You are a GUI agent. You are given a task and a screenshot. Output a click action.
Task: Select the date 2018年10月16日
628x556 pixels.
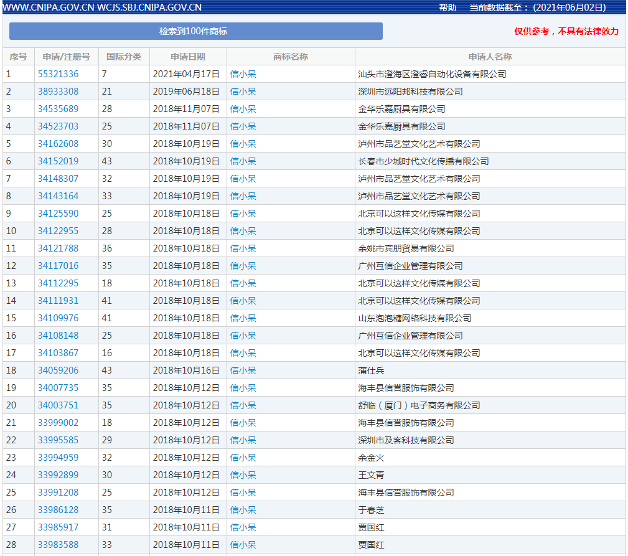coord(186,370)
